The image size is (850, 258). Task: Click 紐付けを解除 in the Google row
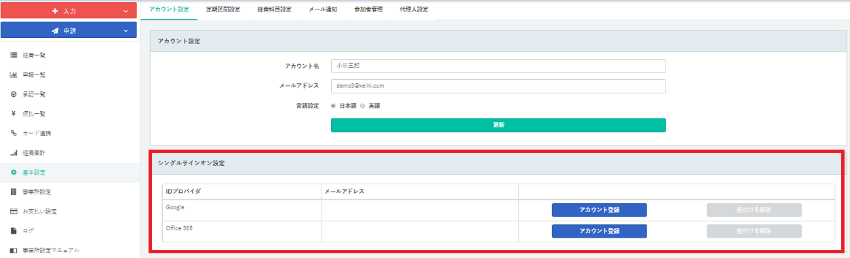pyautogui.click(x=754, y=210)
